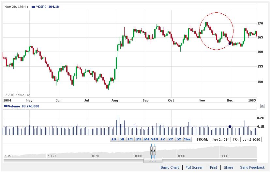Set chart range to 1Y
Screen dimensions: 271x173
(163, 139)
